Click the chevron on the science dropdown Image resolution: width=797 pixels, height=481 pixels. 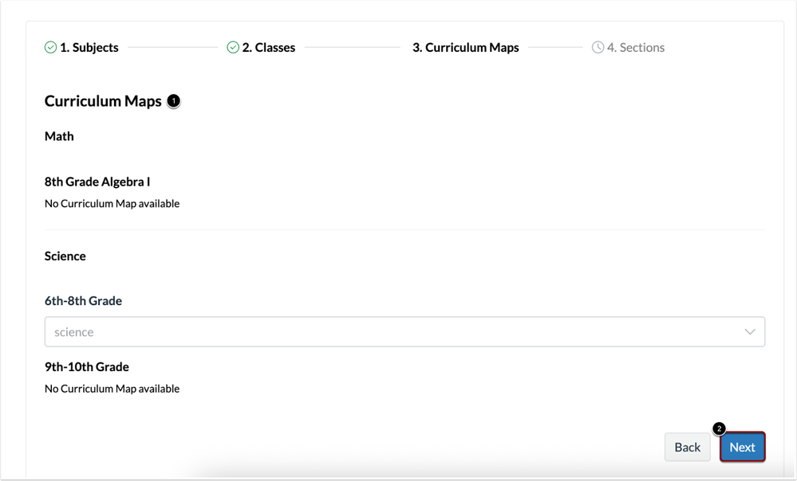tap(748, 331)
